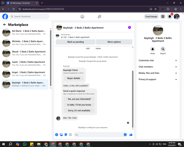Image resolution: width=184 pixels, height=147 pixels.
Task: Send quick reply 'Sorry, it's not available.'
Action: [x=79, y=111]
